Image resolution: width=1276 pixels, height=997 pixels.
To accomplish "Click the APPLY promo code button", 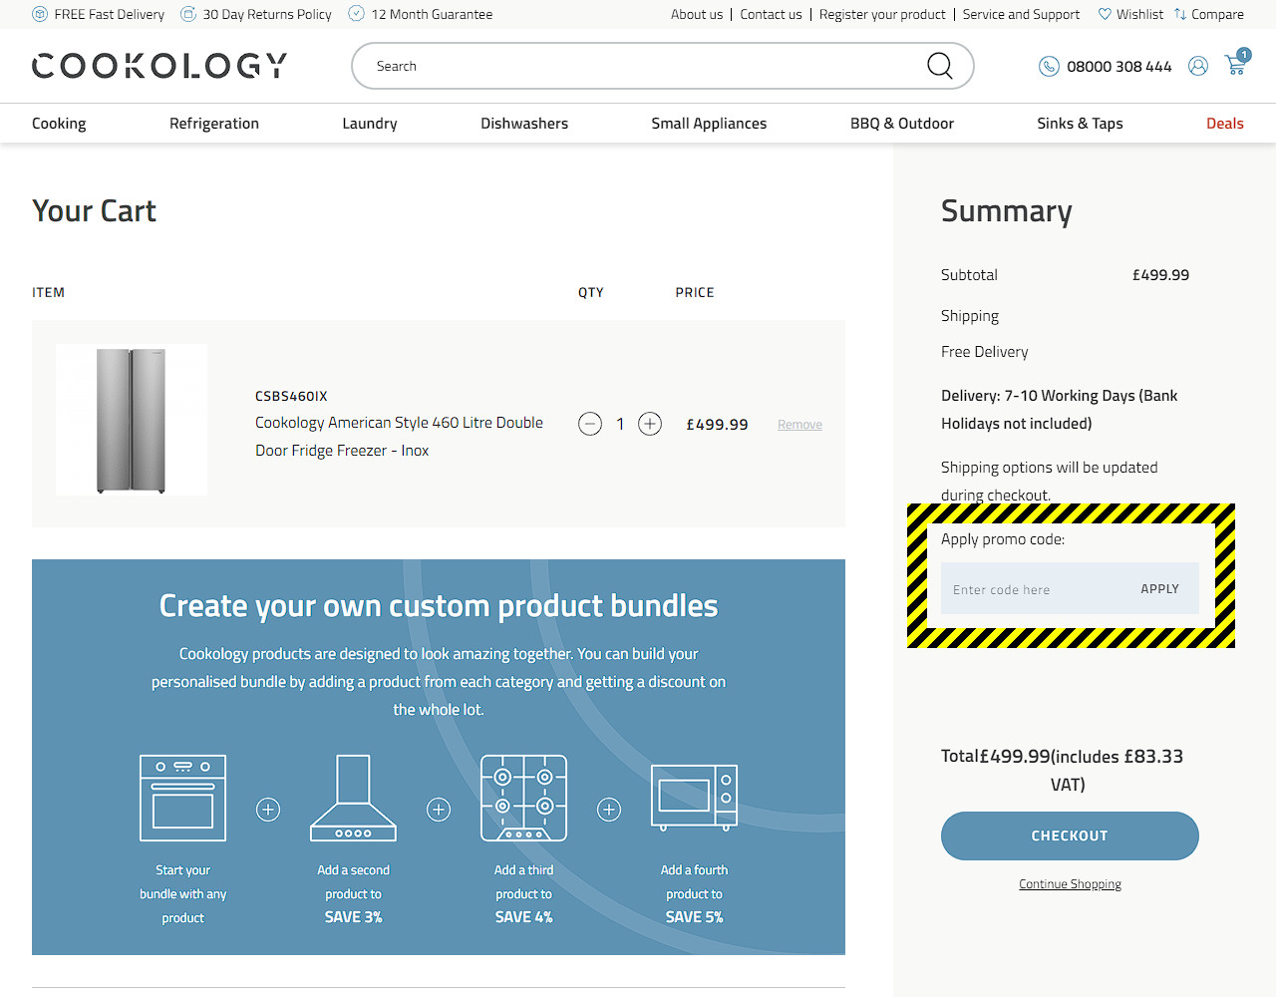I will 1159,589.
